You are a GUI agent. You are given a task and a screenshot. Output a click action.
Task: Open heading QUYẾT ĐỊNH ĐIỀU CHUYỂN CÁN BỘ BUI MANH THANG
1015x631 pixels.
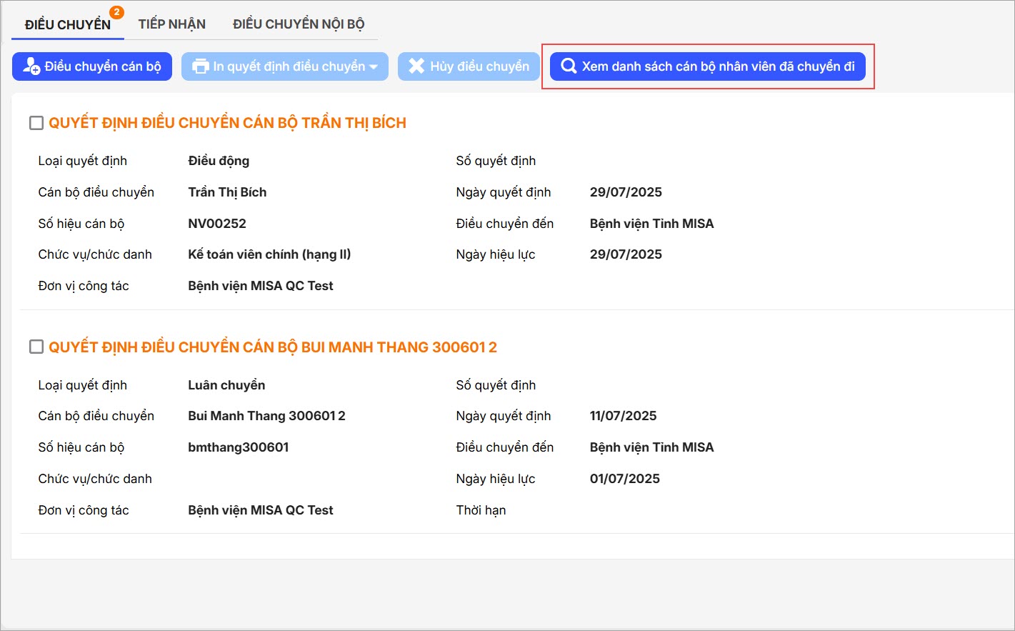tap(273, 347)
